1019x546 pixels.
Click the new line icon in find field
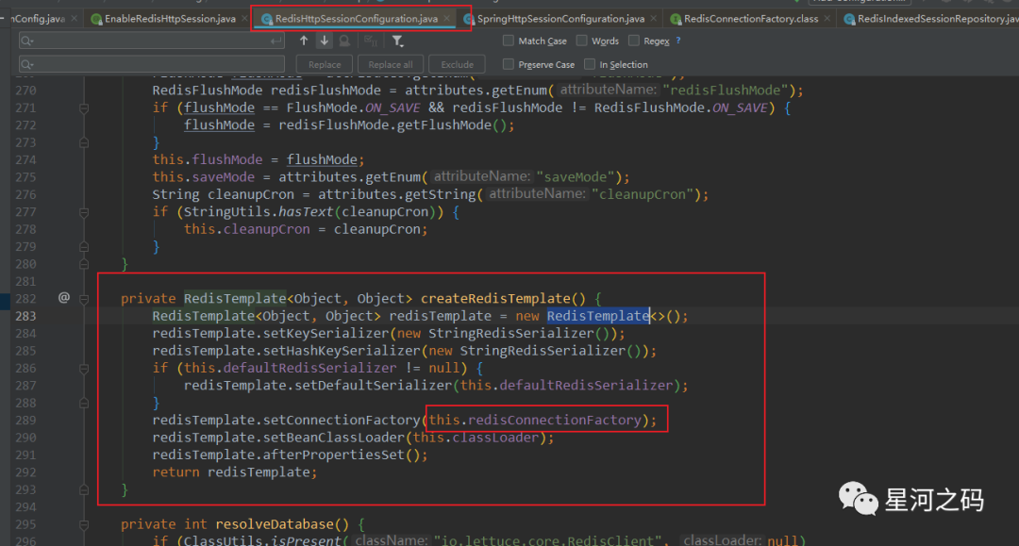276,41
